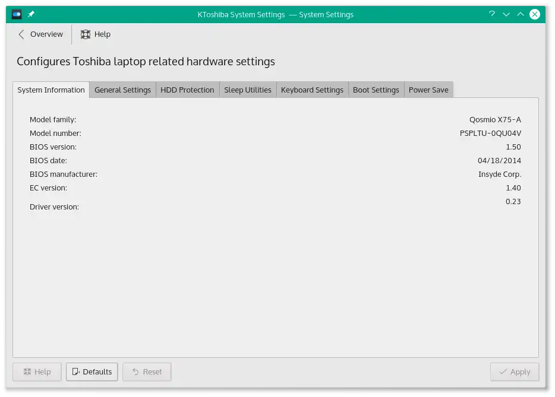This screenshot has width=555, height=397.
Task: Click the Qosmio X75-A model family value
Action: pyautogui.click(x=495, y=119)
